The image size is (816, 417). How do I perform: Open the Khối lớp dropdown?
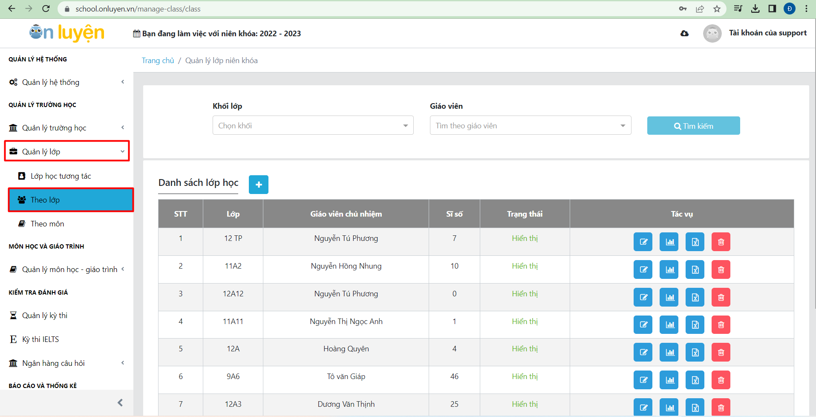point(313,126)
